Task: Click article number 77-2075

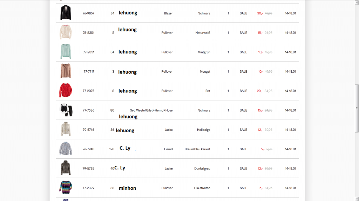Action: [x=88, y=91]
